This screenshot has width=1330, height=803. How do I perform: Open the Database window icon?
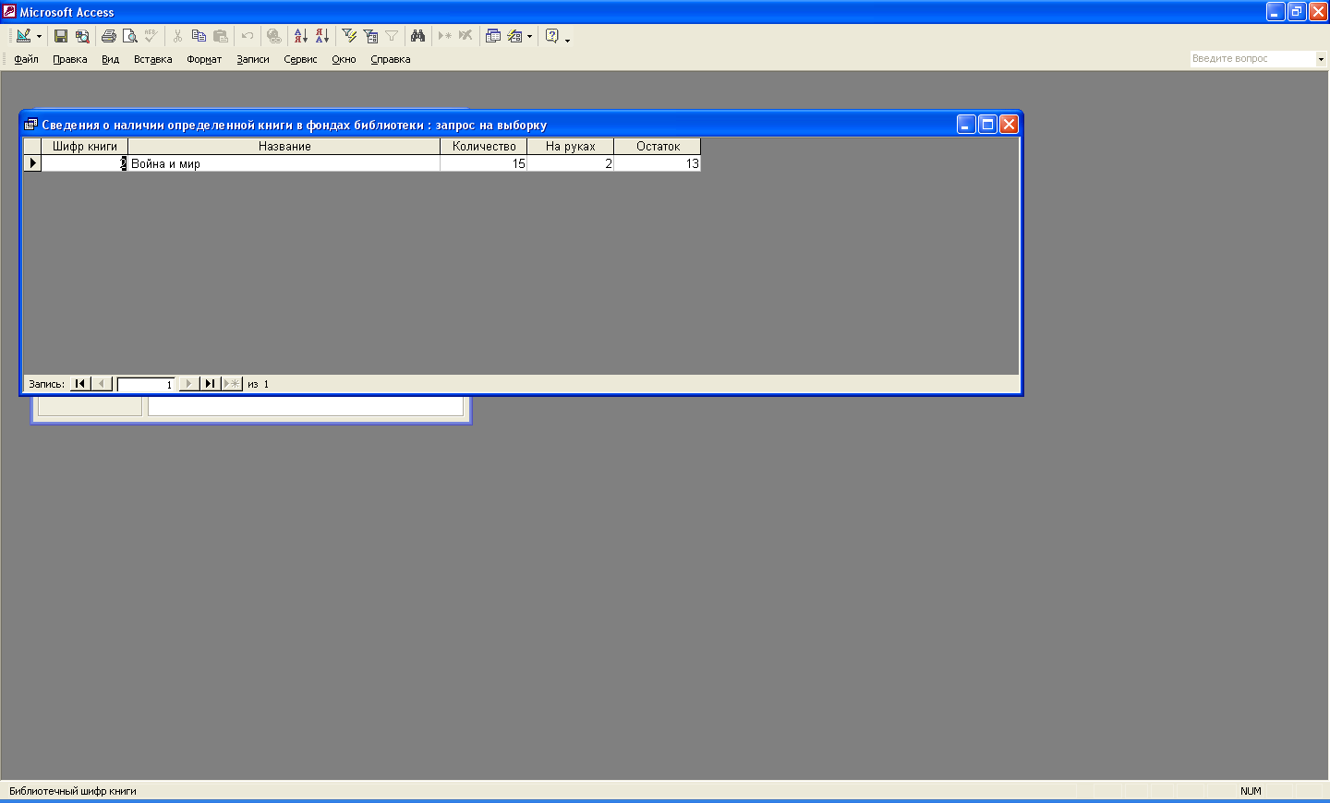tap(493, 36)
